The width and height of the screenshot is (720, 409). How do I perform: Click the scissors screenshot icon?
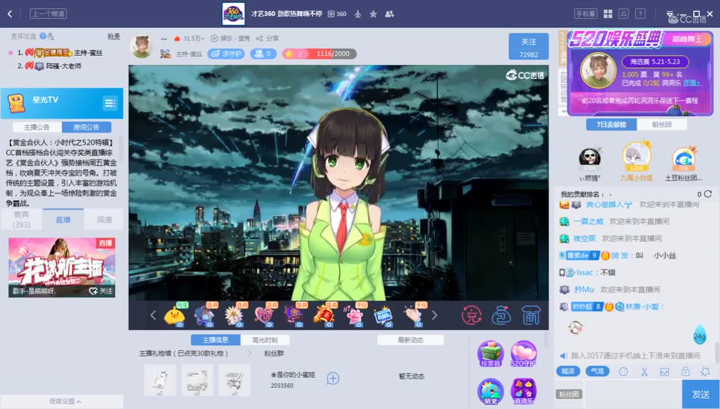[644, 372]
